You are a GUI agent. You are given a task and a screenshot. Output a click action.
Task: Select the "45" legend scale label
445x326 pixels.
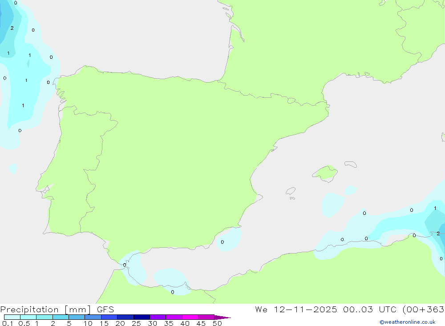click(201, 323)
